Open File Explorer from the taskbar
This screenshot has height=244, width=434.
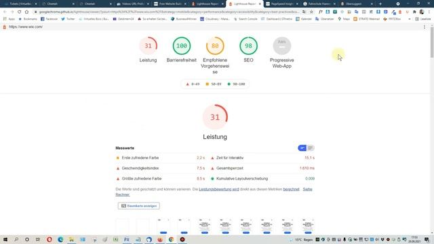[x=71, y=239]
